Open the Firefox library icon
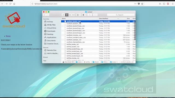175x98 pixels. tap(160, 4)
